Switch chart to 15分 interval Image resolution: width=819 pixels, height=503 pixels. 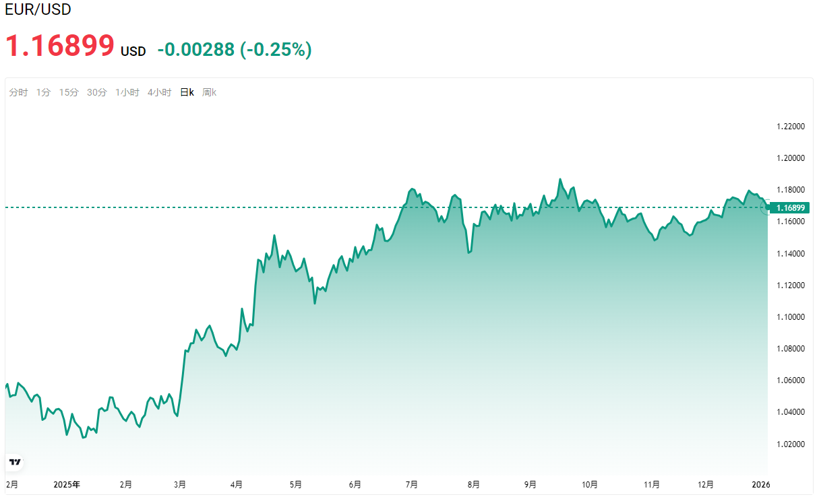pyautogui.click(x=69, y=93)
